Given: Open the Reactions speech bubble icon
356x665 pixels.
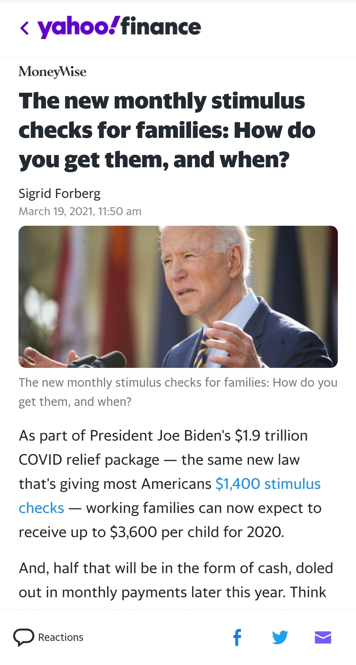Looking at the screenshot, I should (x=23, y=637).
